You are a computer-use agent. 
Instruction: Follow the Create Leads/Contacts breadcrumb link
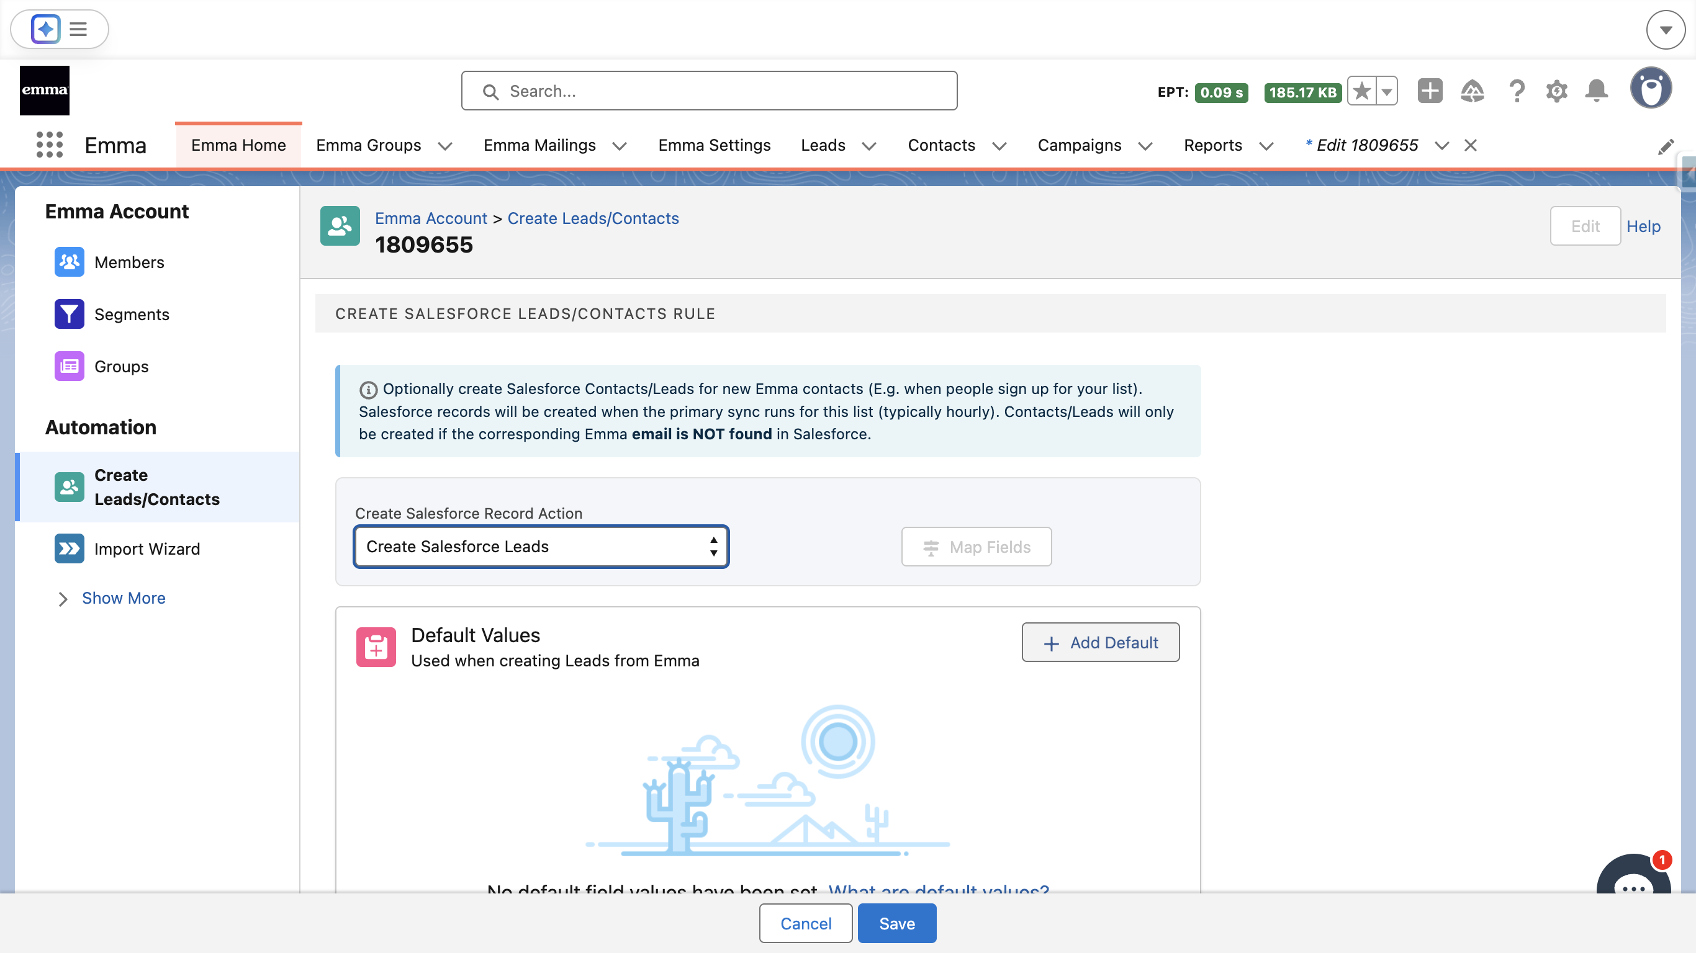point(593,218)
